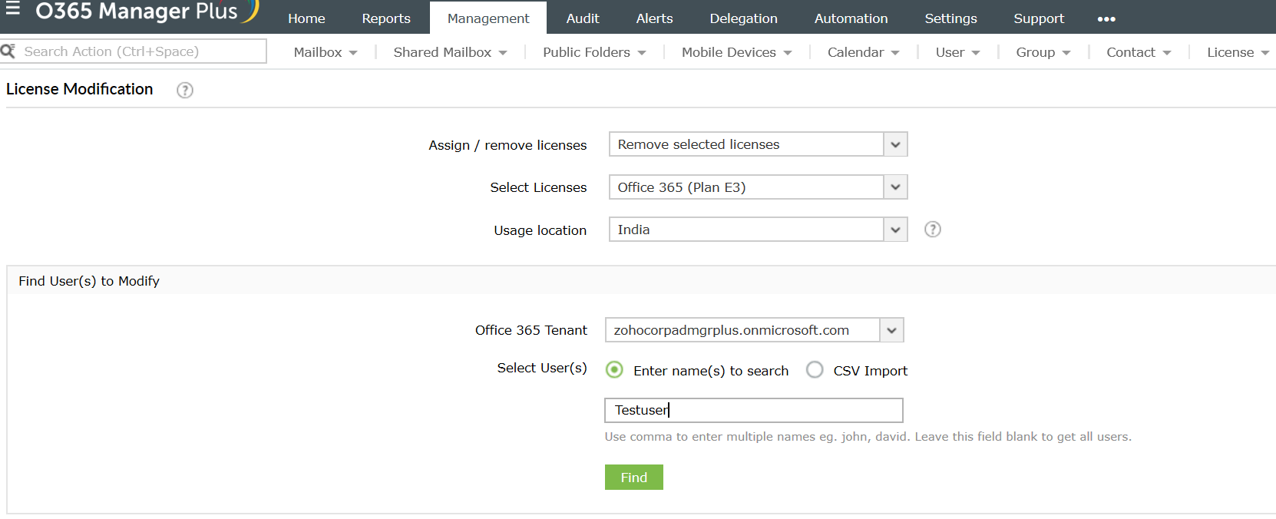Open the Delegation tab
This screenshot has height=519, width=1276.
[x=743, y=18]
